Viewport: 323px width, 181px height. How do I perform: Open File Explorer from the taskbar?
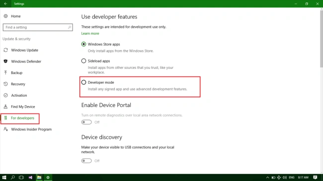[39, 178]
